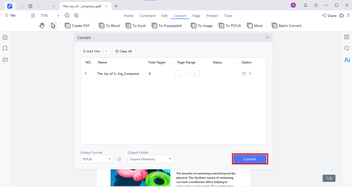Expand the Output Format dropdown

pyautogui.click(x=110, y=159)
